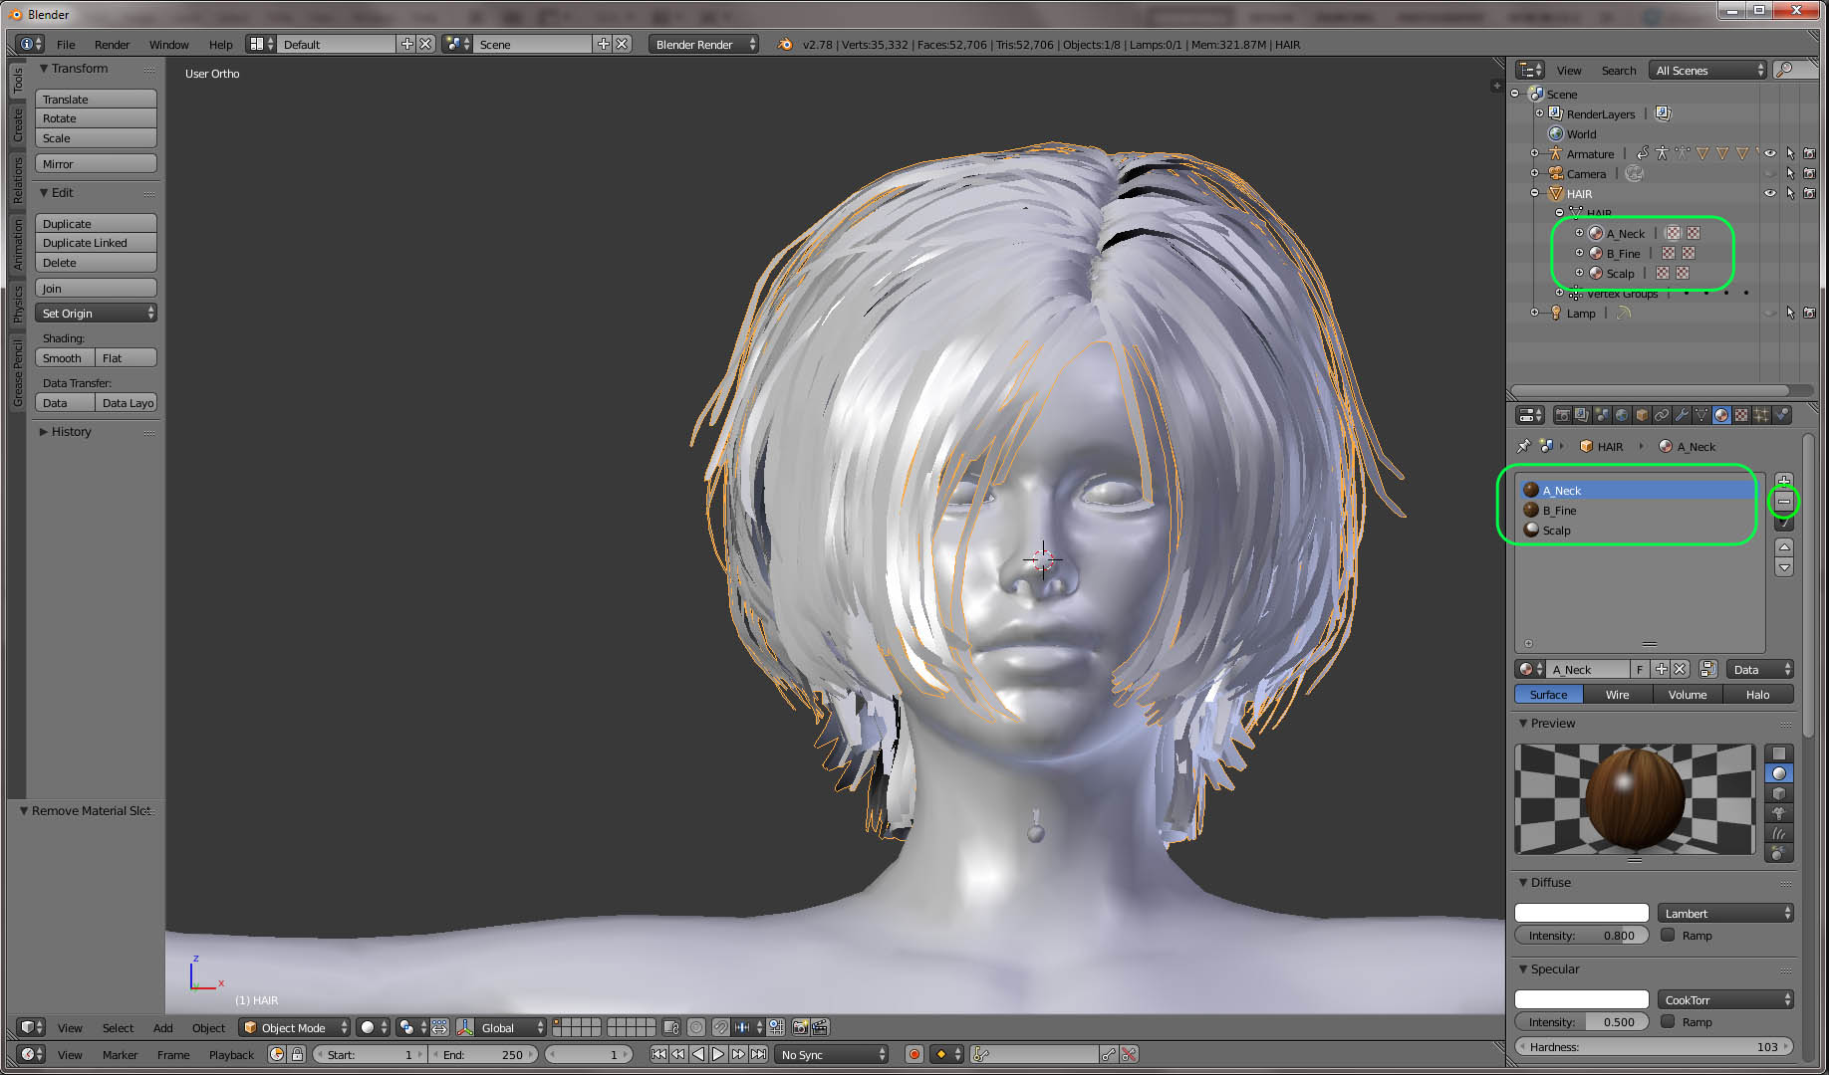Toggle visibility eye of the Armature
1829x1075 pixels.
(1770, 153)
